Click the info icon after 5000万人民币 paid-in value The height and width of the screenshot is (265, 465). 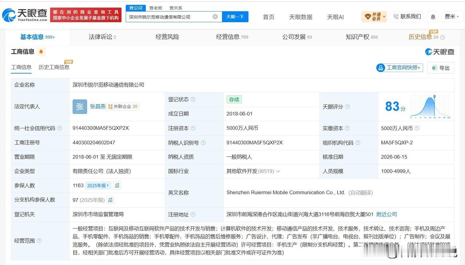tap(417, 128)
